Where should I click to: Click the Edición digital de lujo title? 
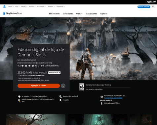(41, 52)
